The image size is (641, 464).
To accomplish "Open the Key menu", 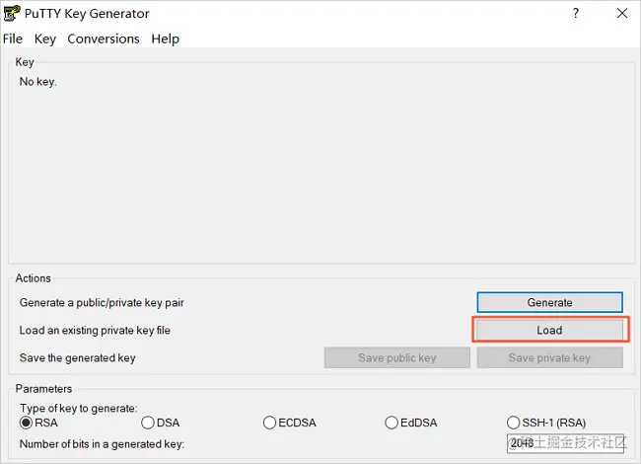I will pos(45,39).
